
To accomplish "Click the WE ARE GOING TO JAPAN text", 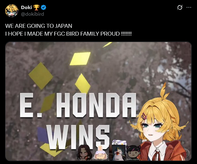I will click(39, 26).
